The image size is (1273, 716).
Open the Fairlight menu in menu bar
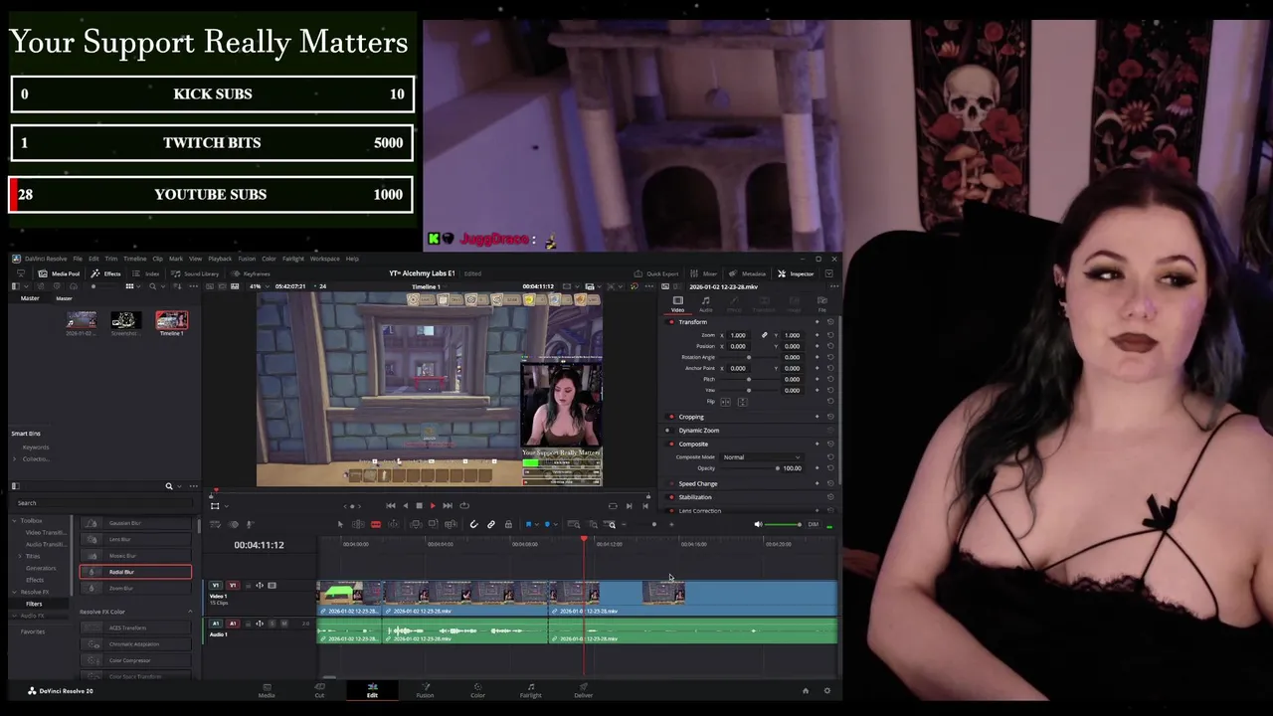293,259
